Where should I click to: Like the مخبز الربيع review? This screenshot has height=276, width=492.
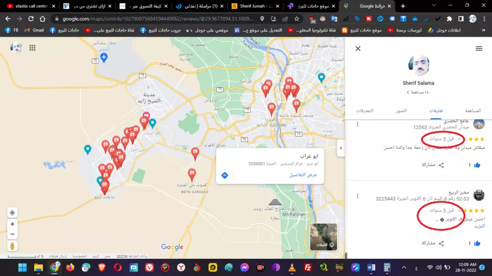pyautogui.click(x=477, y=243)
